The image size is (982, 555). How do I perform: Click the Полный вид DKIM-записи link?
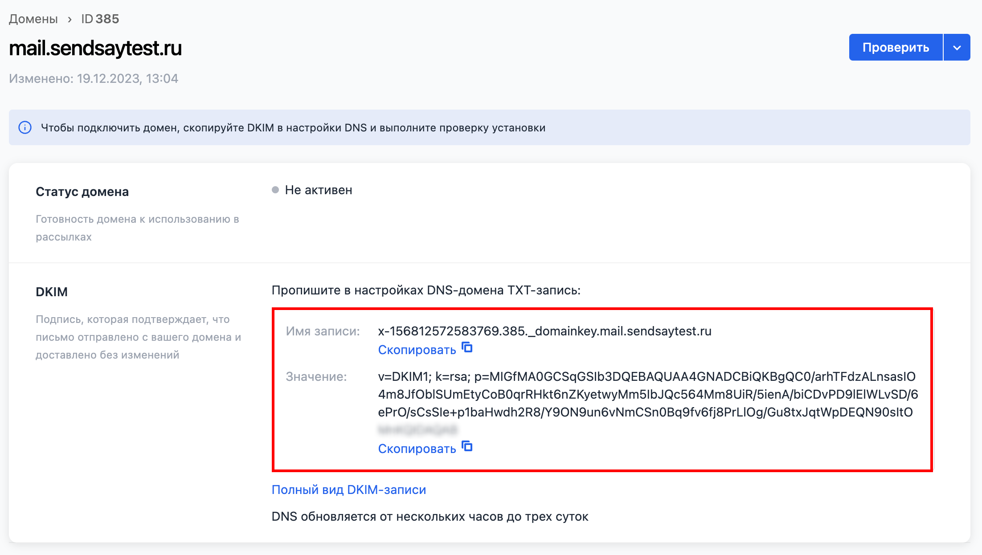pos(348,490)
